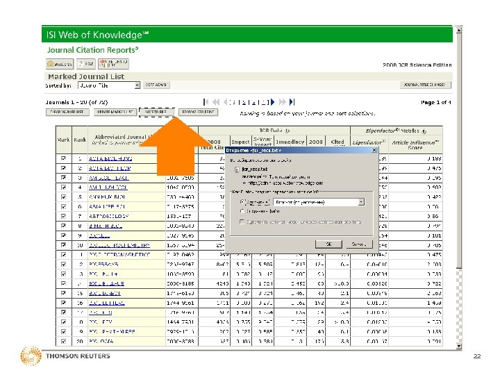Jump to the last page of journals
The image size is (500, 375).
click(292, 102)
